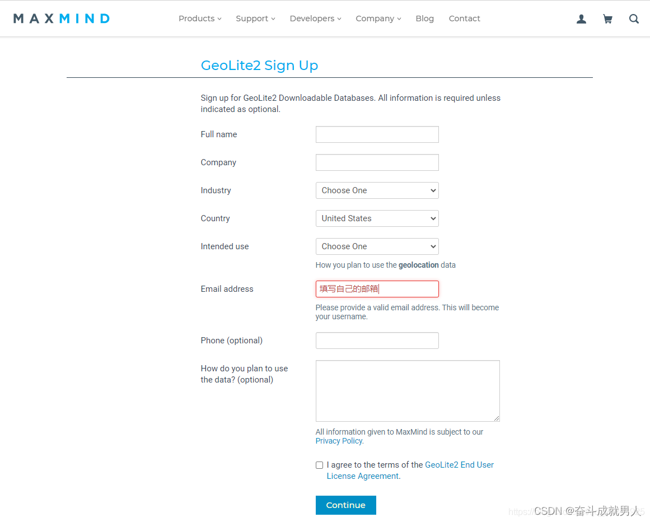Open the GeoLite2 End User License Agreement
Screen dimensions: 650x522
[459, 464]
